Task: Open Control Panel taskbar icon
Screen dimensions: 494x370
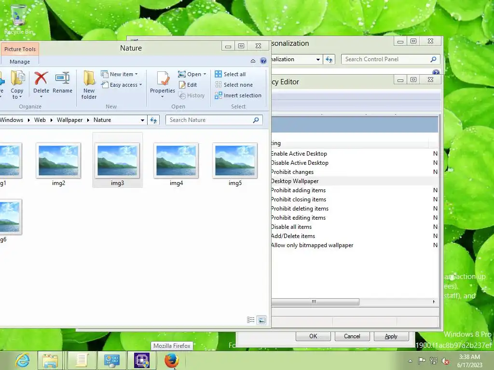Action: point(111,360)
